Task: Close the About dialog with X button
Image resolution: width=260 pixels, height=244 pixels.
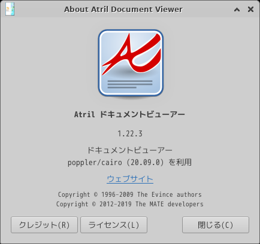Action: pyautogui.click(x=250, y=9)
